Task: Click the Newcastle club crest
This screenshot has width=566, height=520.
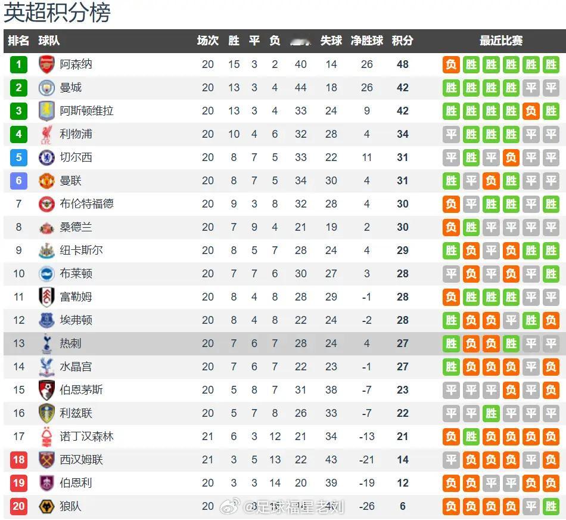Action: click(x=46, y=250)
